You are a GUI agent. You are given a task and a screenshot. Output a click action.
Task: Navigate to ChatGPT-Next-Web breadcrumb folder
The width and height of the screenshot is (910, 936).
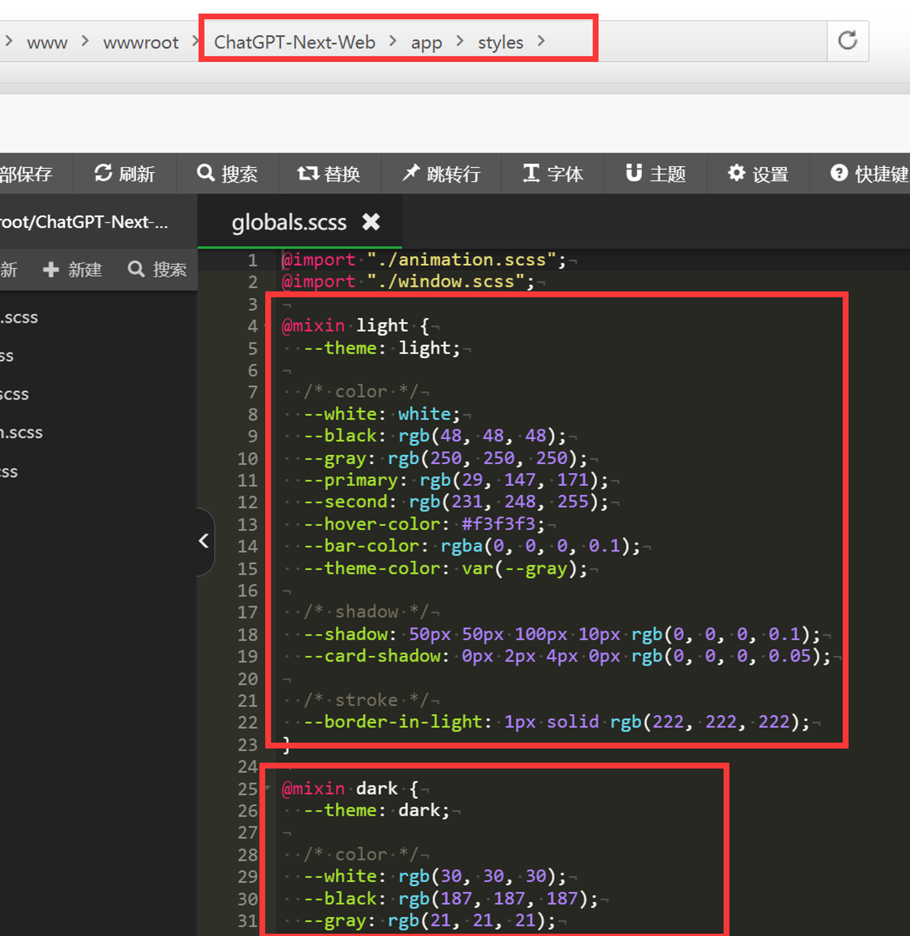tap(294, 43)
